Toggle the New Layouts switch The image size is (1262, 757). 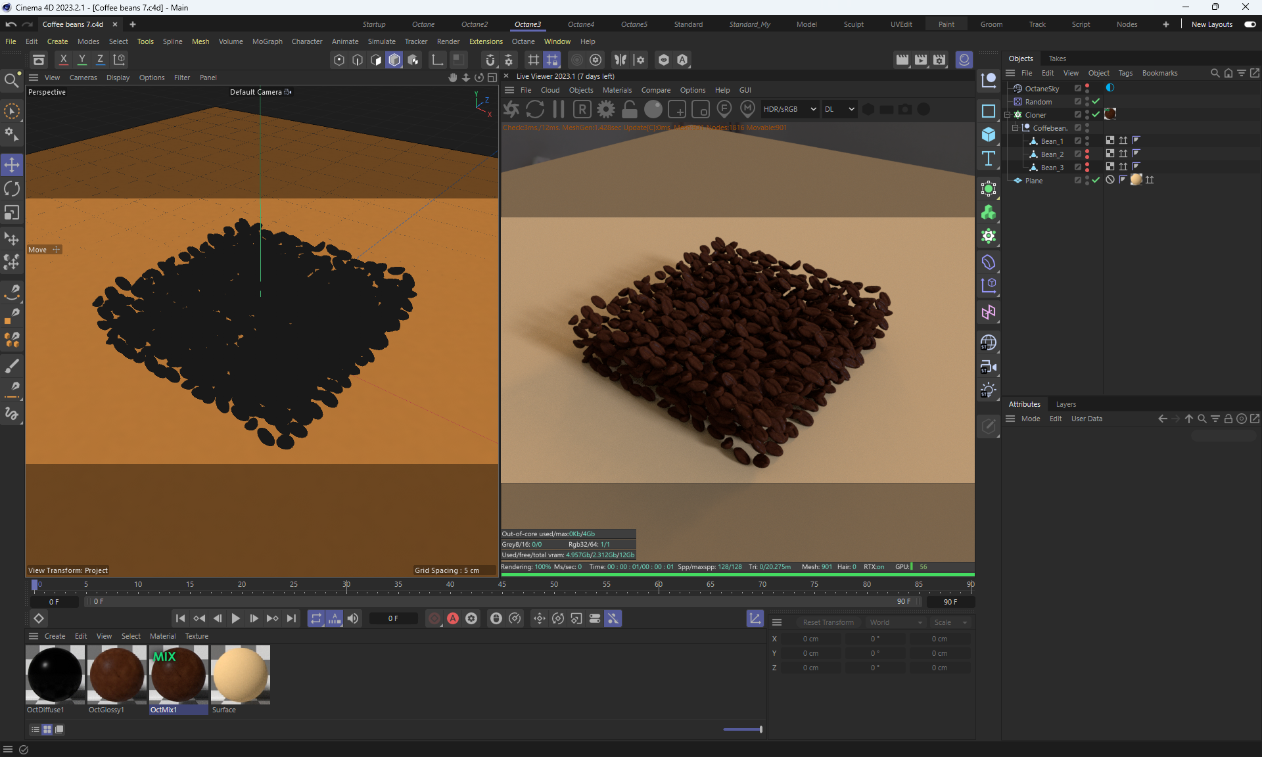pyautogui.click(x=1250, y=24)
